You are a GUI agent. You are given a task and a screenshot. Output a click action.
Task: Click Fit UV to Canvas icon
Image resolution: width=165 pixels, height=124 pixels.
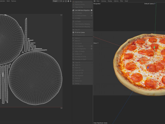pos(73,32)
